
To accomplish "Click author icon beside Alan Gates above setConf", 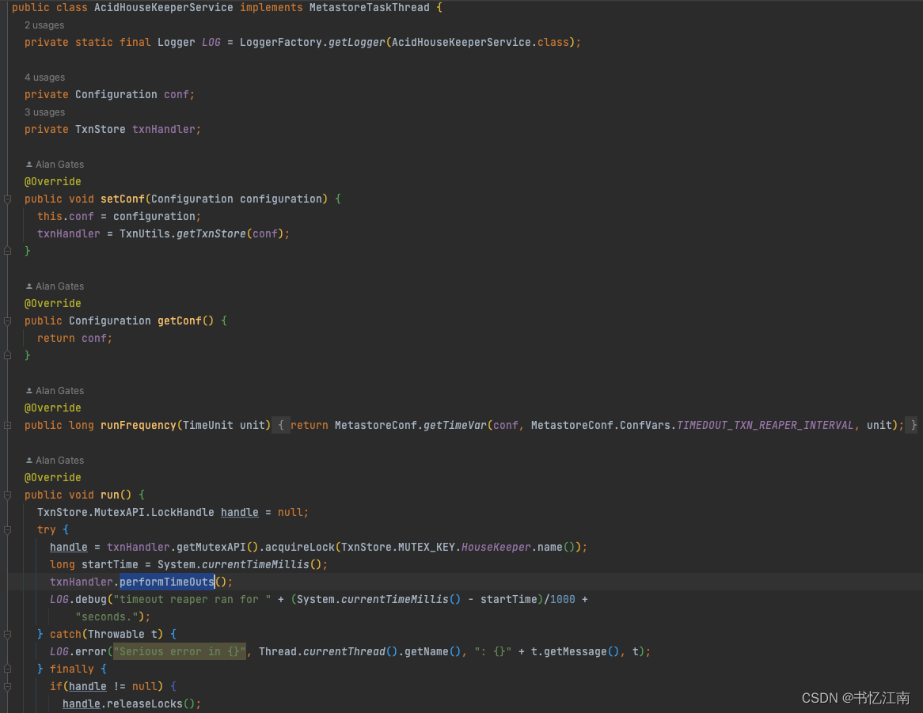I will [28, 165].
